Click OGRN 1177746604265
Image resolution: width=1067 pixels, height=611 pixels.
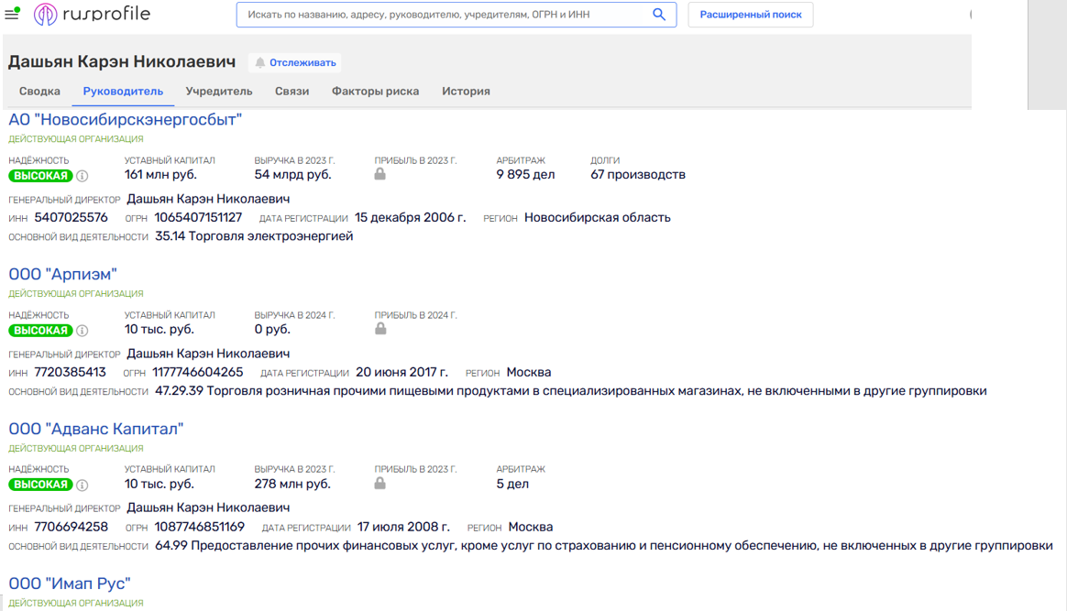[197, 373]
